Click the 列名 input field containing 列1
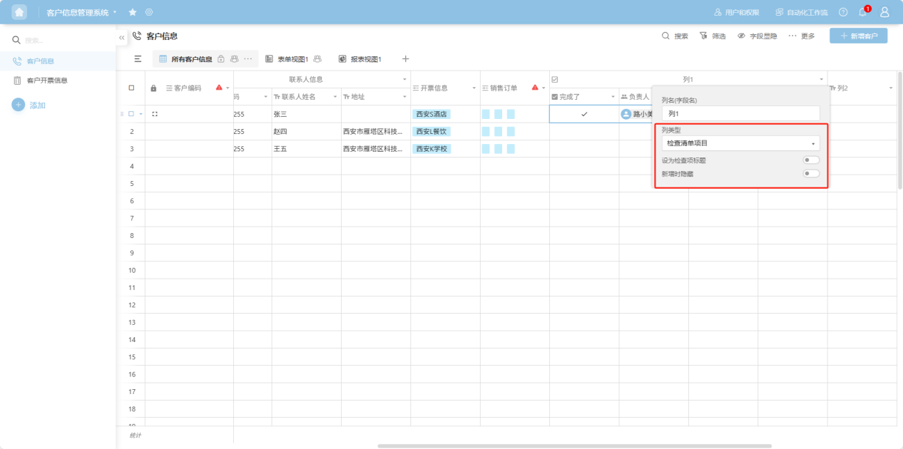The width and height of the screenshot is (903, 449). tap(740, 113)
